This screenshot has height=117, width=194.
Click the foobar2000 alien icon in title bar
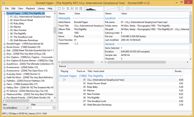coord(3,3)
